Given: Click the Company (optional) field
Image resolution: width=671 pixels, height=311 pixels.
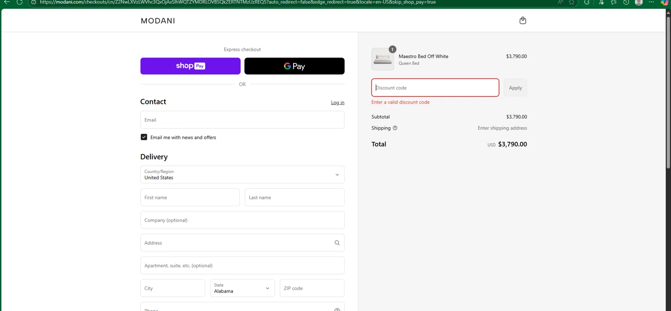Looking at the screenshot, I should [242, 220].
